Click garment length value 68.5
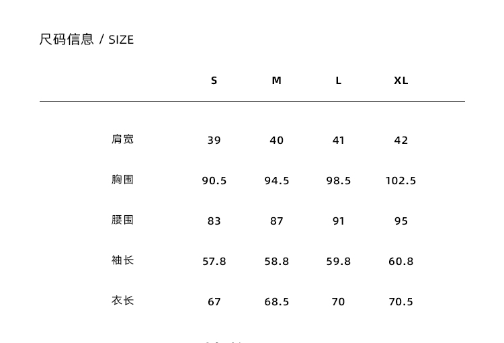Viewport: 504px width, 343px height. 276,301
